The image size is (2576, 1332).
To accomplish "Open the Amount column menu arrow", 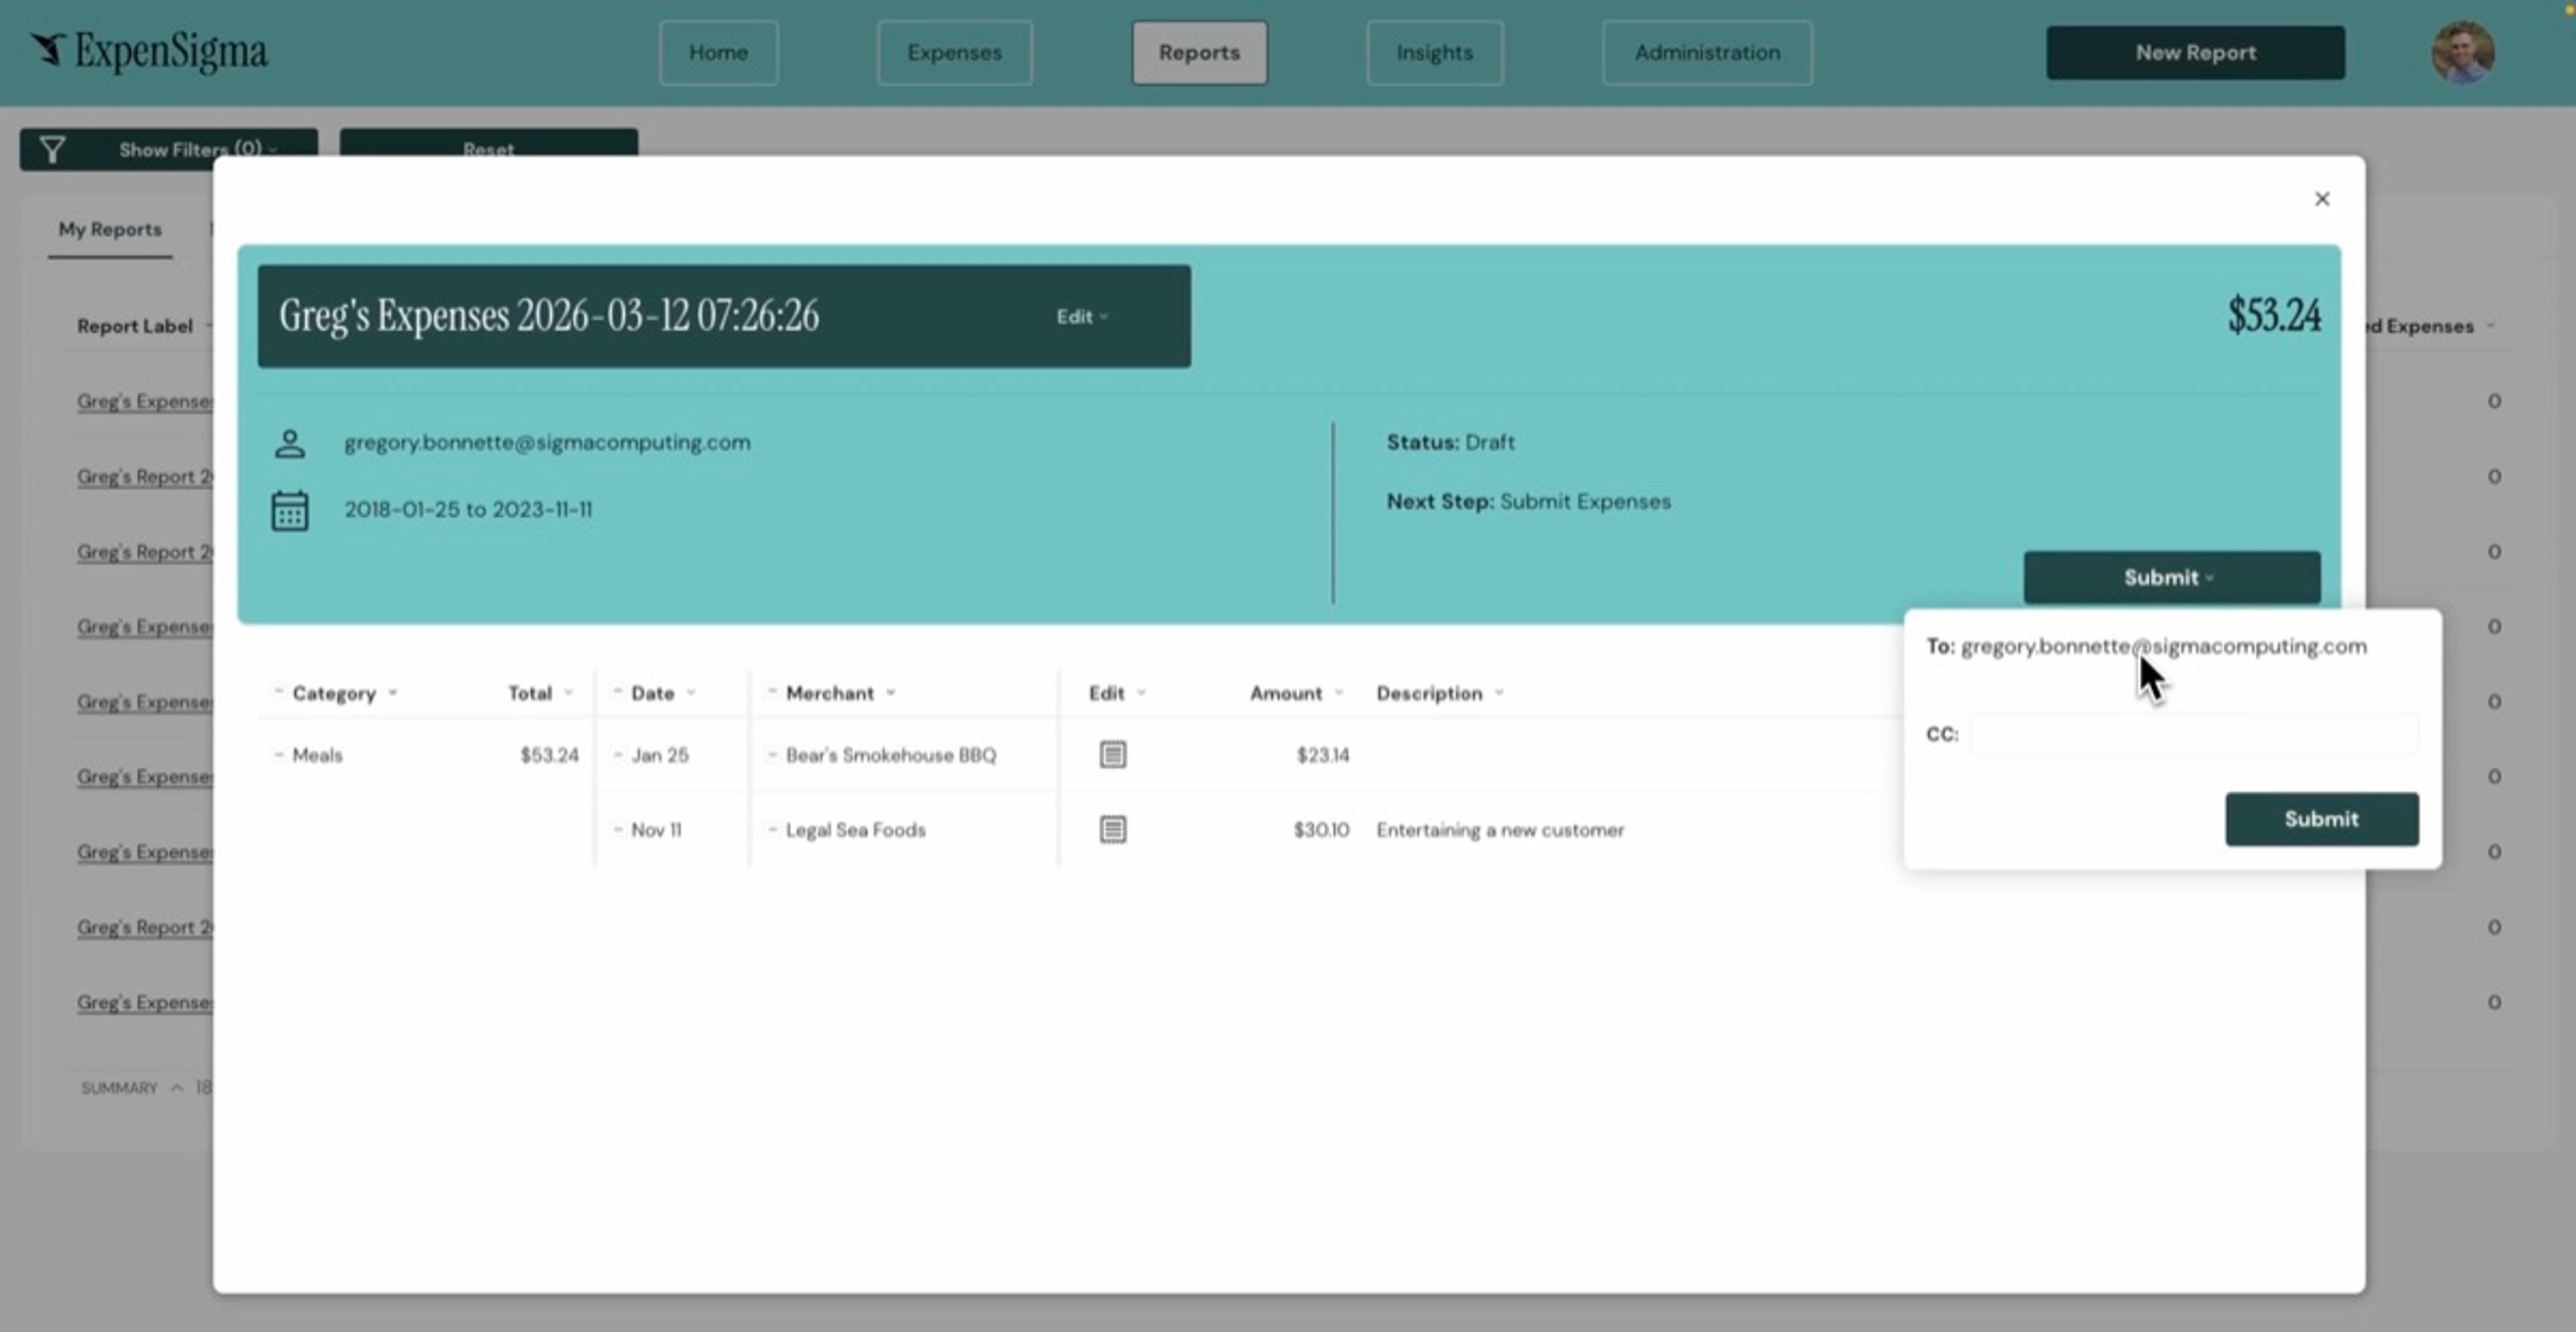I will [x=1339, y=692].
